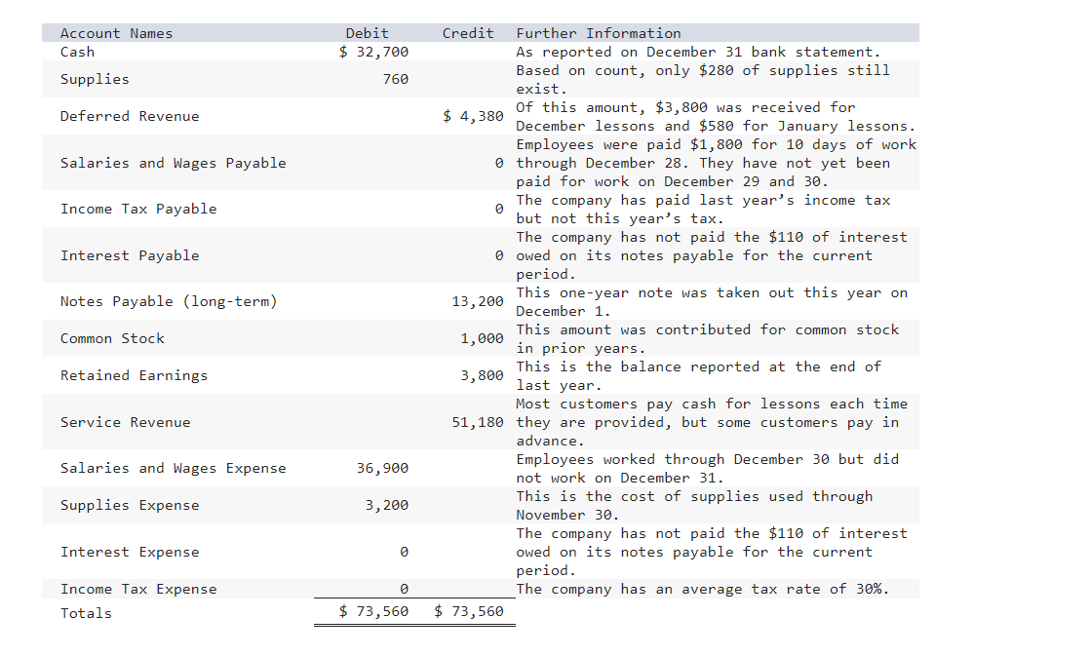1091x656 pixels.
Task: Click the Interest Payable account name
Action: pos(130,255)
